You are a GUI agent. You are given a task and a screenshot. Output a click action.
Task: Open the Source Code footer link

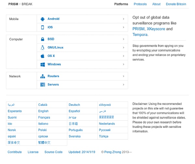(x=54, y=152)
